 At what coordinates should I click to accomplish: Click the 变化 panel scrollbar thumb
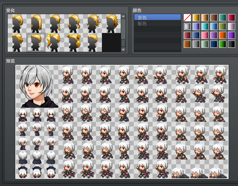point(123,43)
